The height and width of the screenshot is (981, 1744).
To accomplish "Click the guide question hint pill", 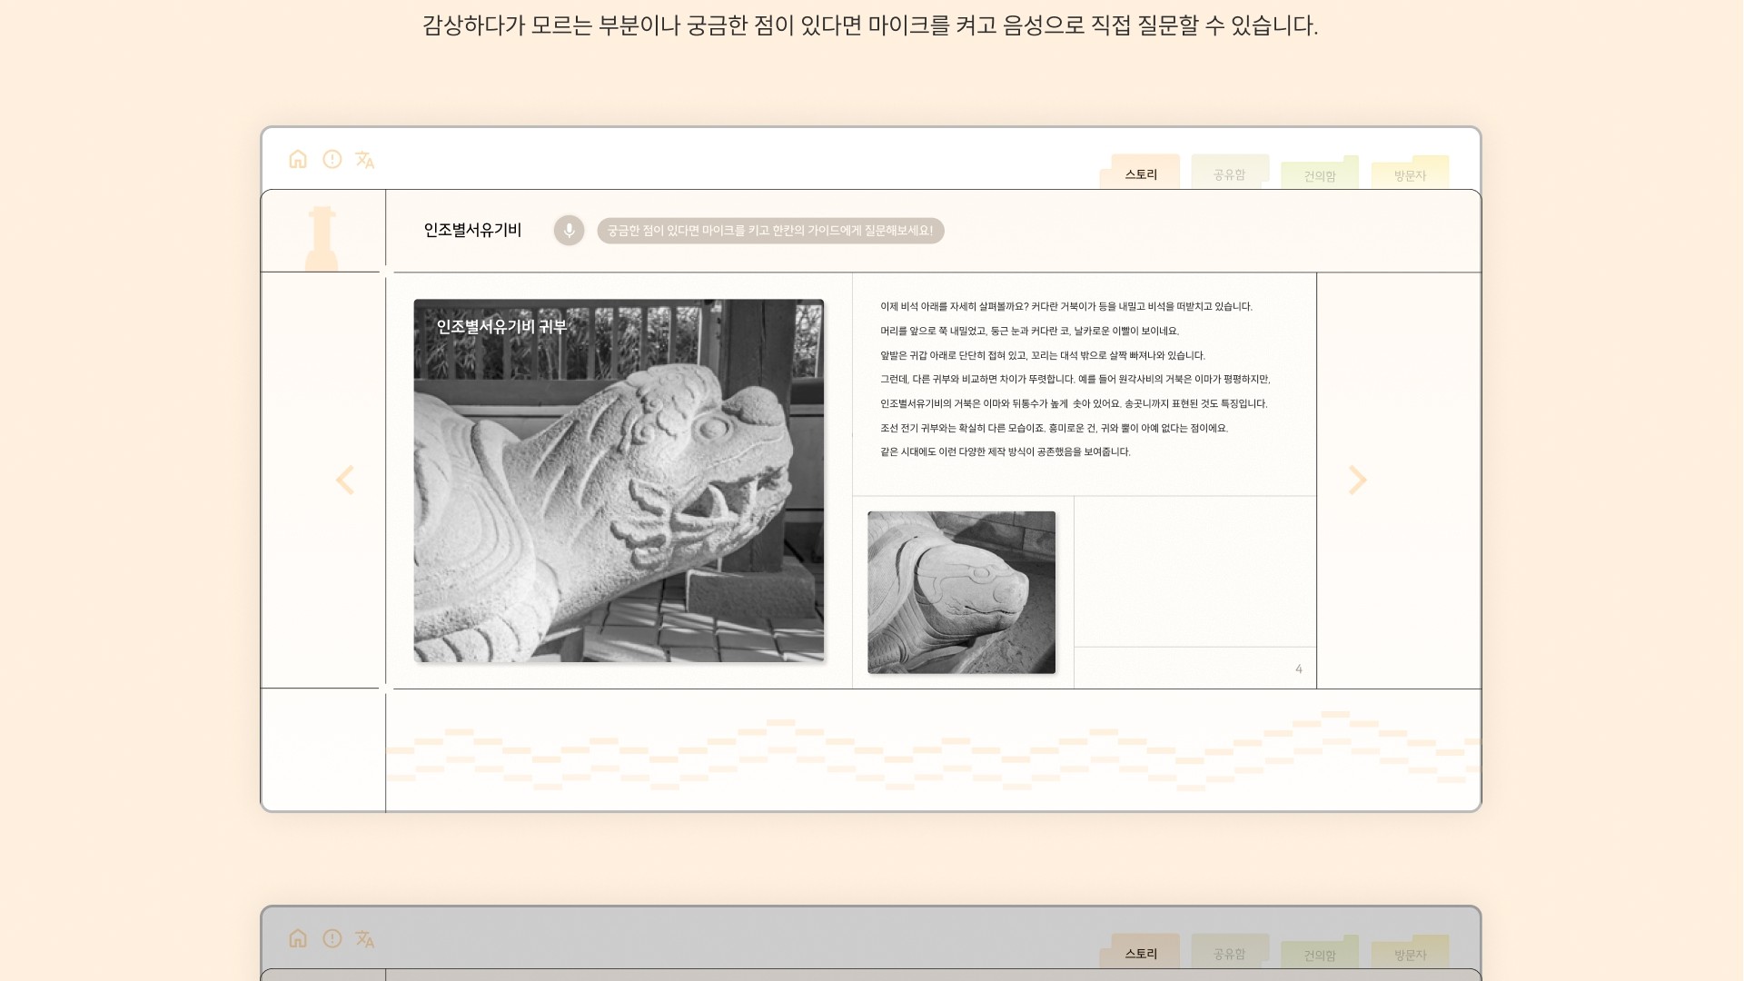I will click(x=770, y=231).
